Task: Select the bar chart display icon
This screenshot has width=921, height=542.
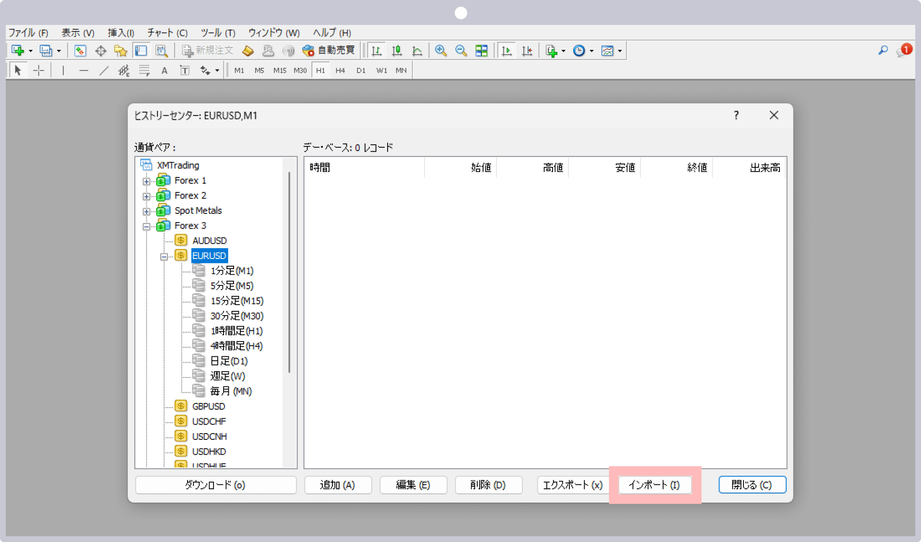Action: (377, 50)
